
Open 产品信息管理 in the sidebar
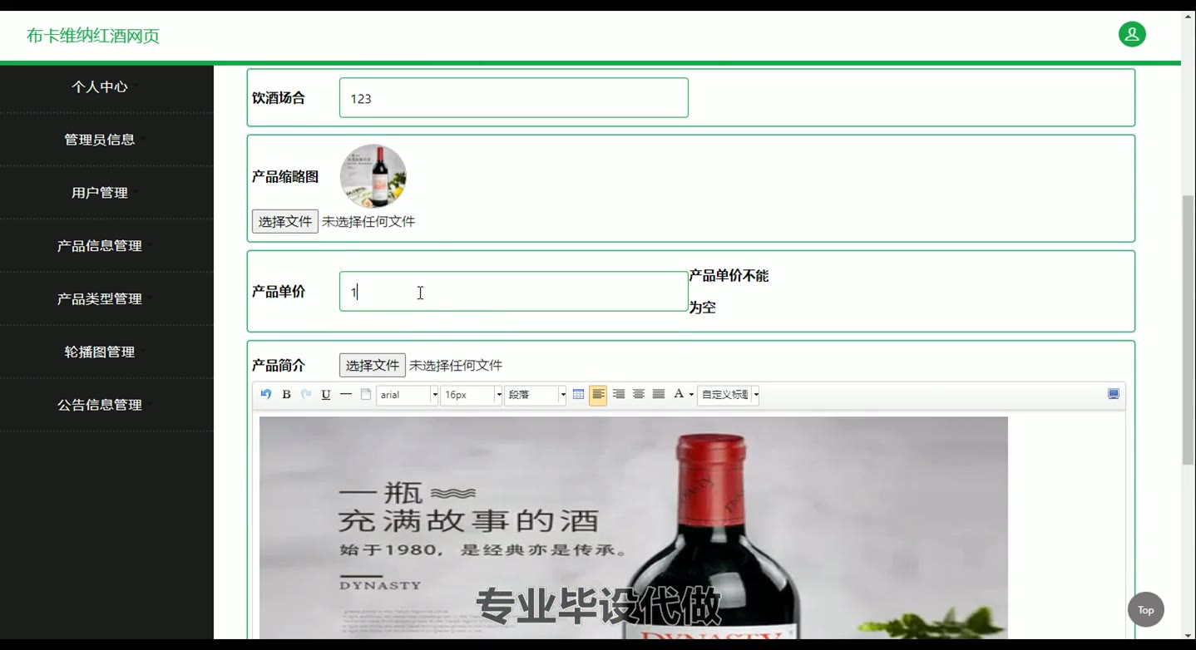[100, 246]
